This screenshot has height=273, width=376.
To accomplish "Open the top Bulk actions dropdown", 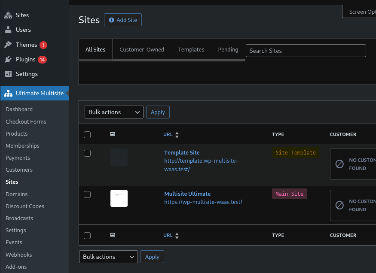I will pyautogui.click(x=113, y=112).
